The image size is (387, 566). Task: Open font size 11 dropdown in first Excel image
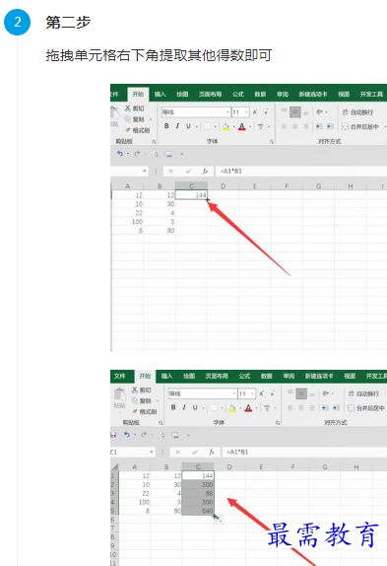(246, 112)
